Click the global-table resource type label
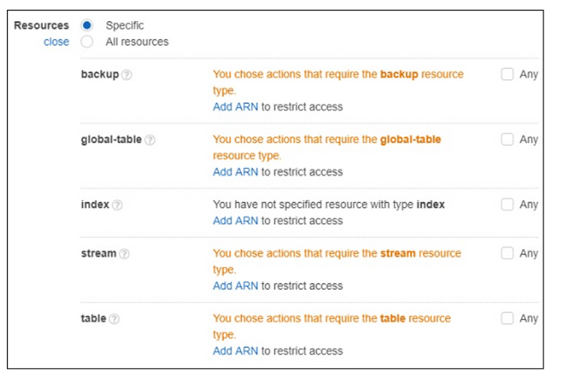The height and width of the screenshot is (371, 562). click(111, 140)
